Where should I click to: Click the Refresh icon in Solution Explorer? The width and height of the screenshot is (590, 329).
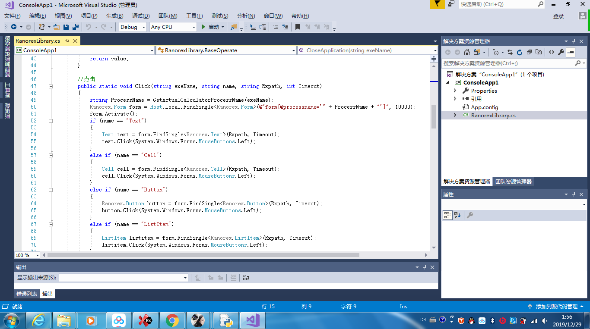tap(520, 52)
